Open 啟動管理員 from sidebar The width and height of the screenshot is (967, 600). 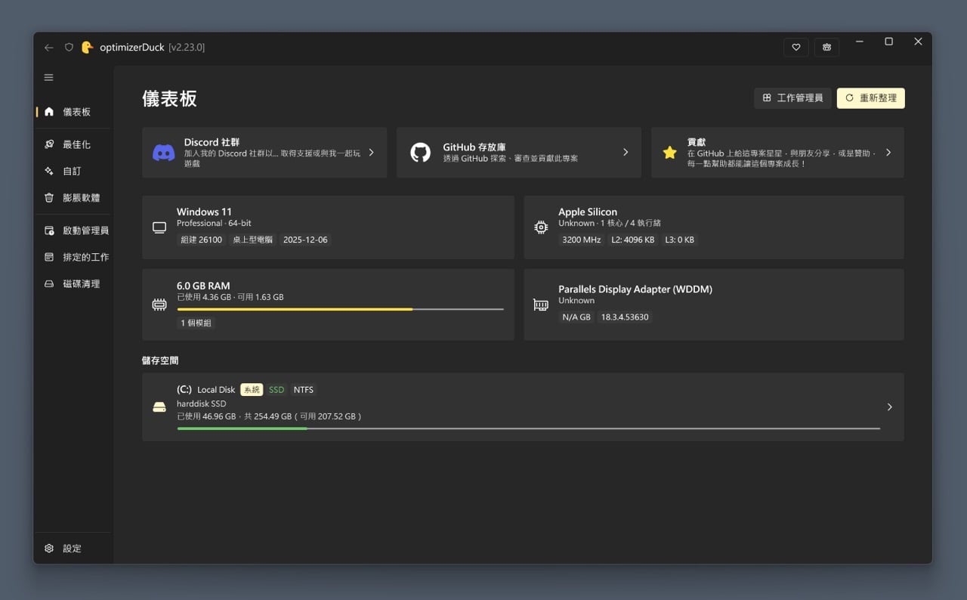point(73,230)
